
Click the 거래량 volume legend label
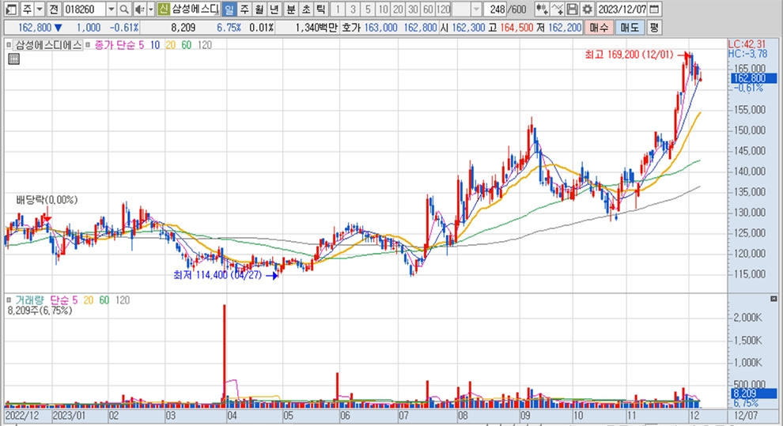click(29, 300)
